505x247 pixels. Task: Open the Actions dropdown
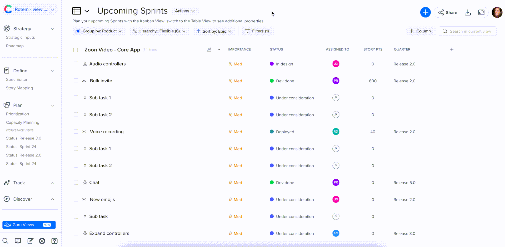(185, 11)
